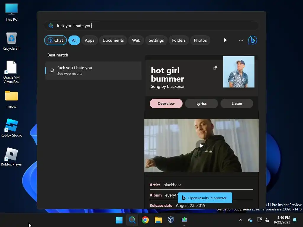
Task: Click the OneDrive cloud tray icon
Action: pos(250,220)
